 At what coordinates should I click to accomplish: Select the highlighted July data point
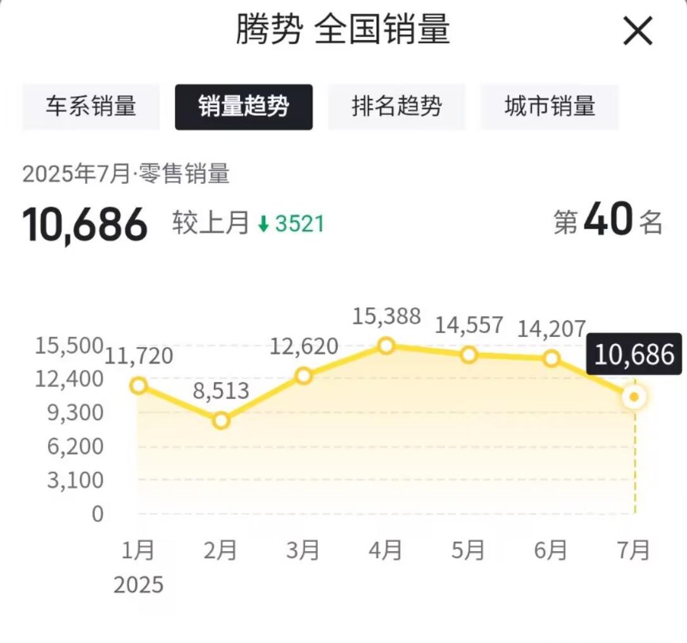pyautogui.click(x=634, y=397)
